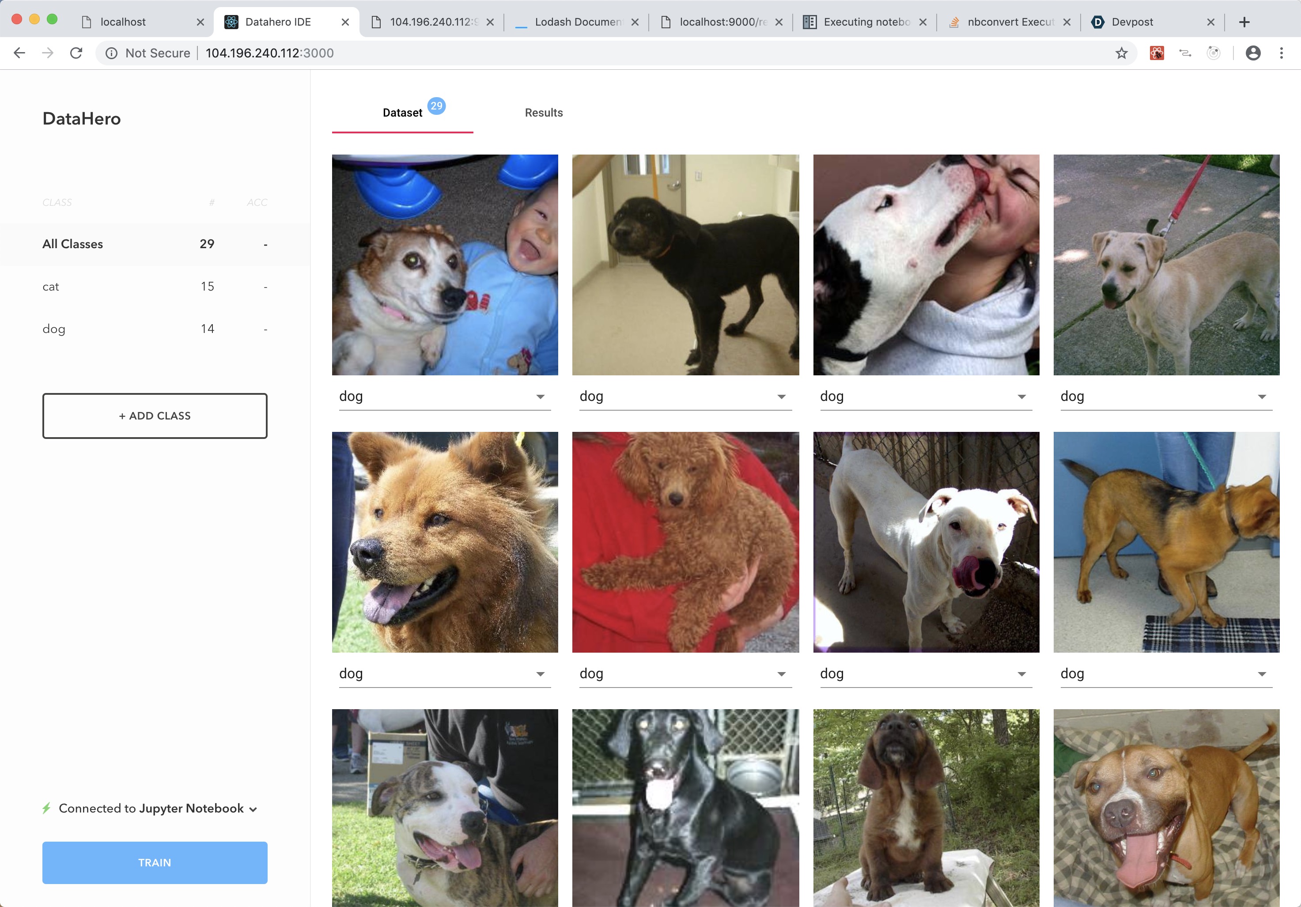Screen dimensions: 1301x907
Task: Click the Not Secure site info icon
Action: click(112, 53)
